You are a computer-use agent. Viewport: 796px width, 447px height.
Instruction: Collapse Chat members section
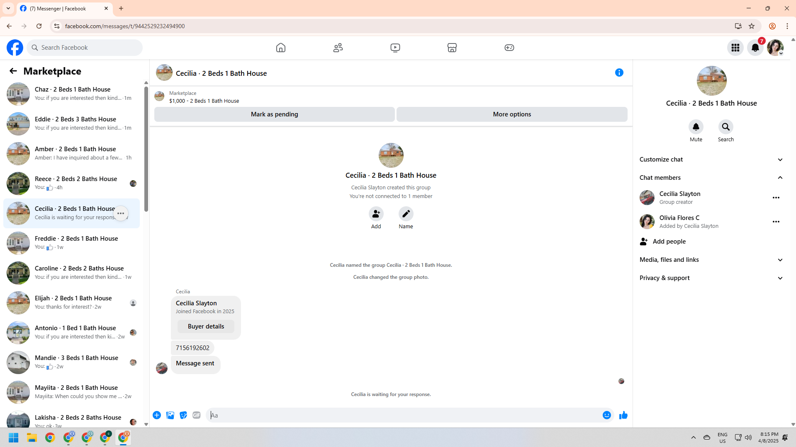coord(711,178)
